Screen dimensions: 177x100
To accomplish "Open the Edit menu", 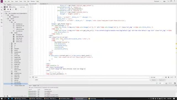I will [x=9, y=1].
